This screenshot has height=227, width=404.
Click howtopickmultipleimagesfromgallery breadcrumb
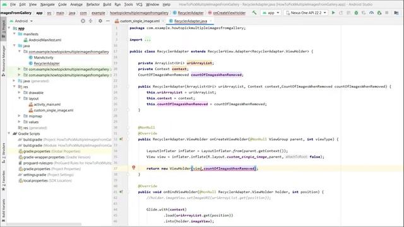coord(139,13)
